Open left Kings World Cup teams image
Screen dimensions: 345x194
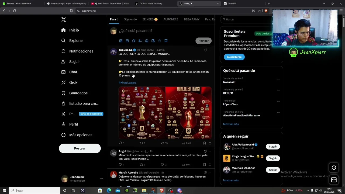(x=142, y=113)
